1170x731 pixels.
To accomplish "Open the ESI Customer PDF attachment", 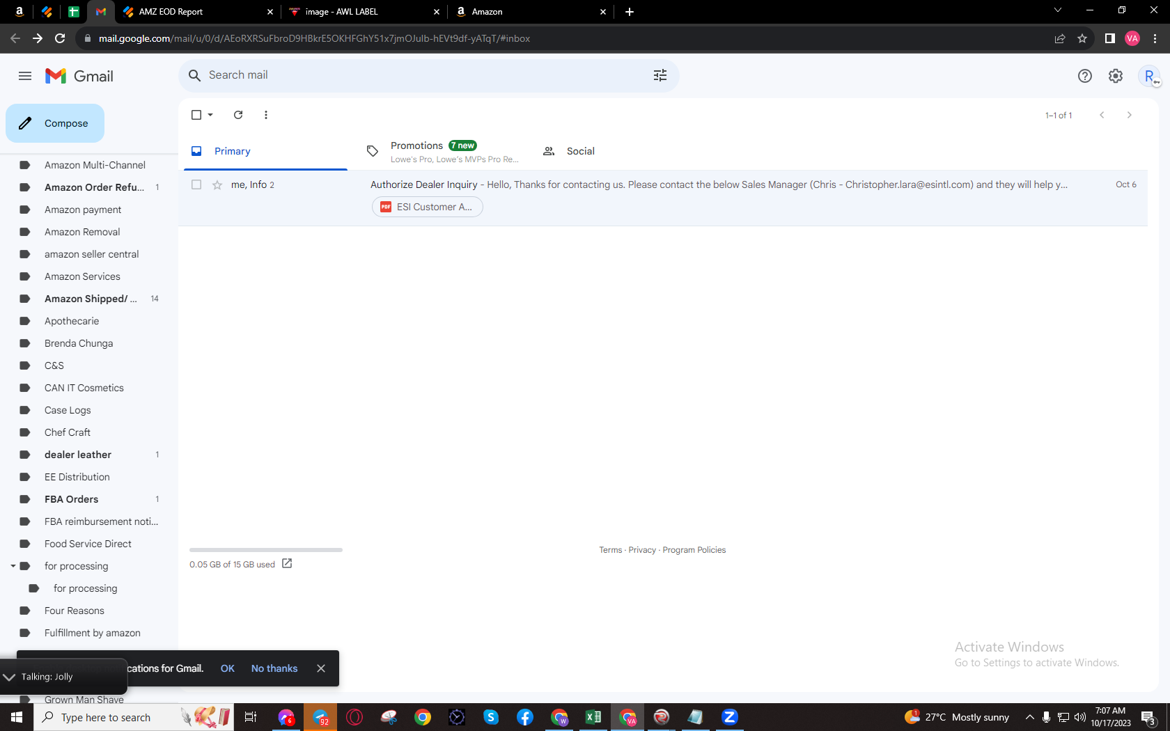I will click(x=428, y=207).
